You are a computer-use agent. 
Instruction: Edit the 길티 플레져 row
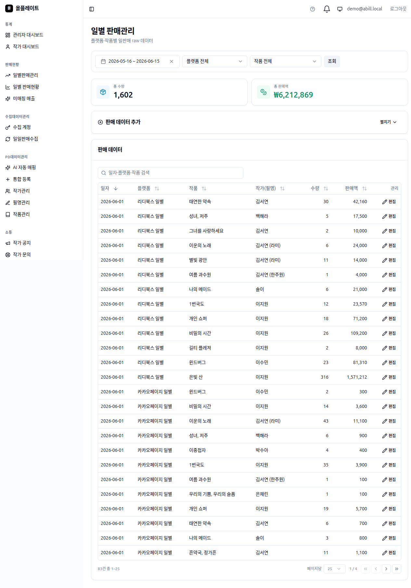(x=389, y=348)
